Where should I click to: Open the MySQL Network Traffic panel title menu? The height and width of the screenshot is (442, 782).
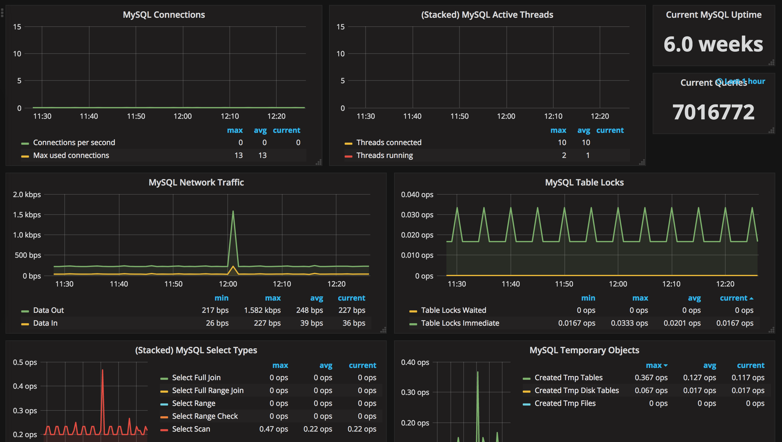(196, 182)
